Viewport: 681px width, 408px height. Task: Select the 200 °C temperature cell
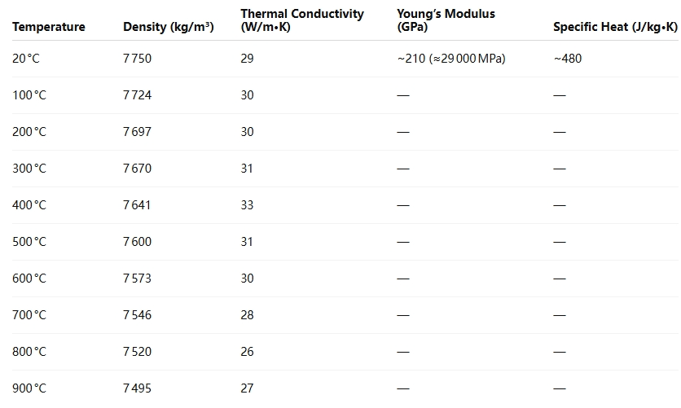(x=29, y=132)
